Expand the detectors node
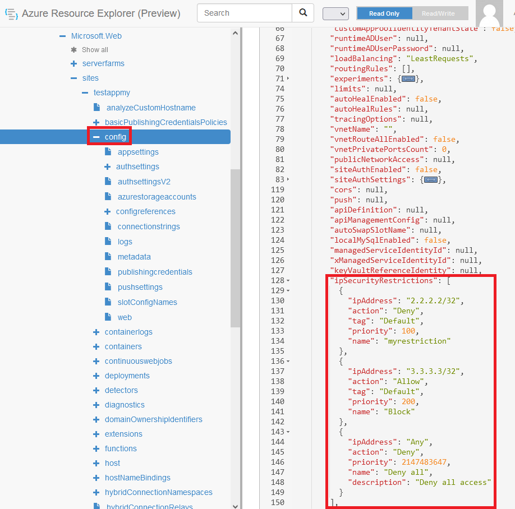The image size is (515, 509). click(96, 391)
